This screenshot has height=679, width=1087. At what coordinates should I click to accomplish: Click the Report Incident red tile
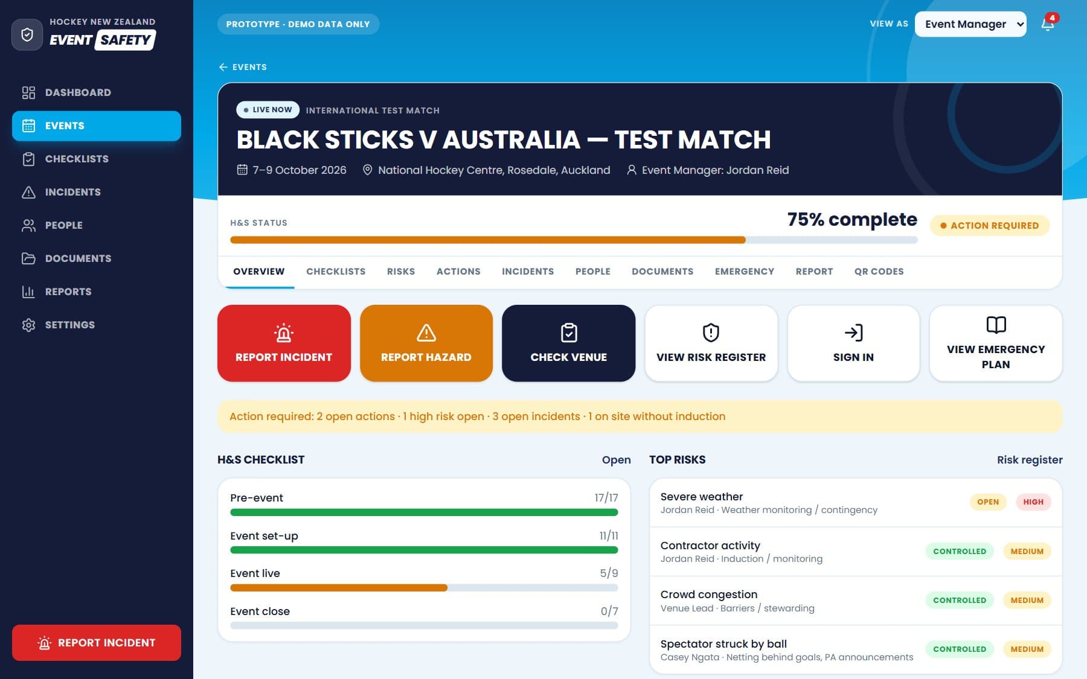[284, 343]
